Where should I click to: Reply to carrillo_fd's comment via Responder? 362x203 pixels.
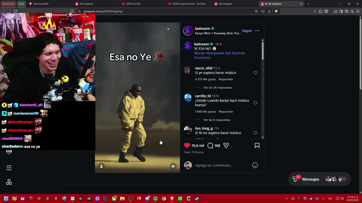226,112
